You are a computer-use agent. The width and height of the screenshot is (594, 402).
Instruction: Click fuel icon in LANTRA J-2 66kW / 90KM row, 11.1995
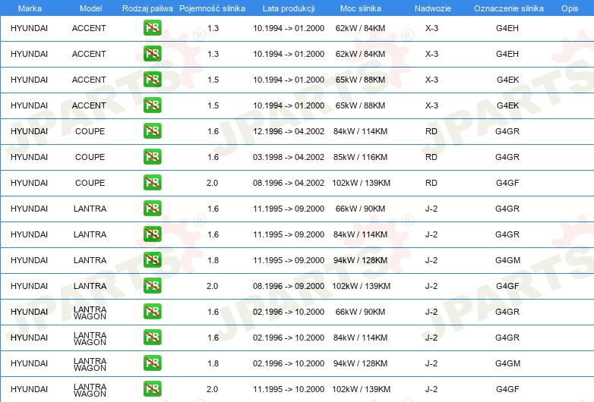coord(152,208)
